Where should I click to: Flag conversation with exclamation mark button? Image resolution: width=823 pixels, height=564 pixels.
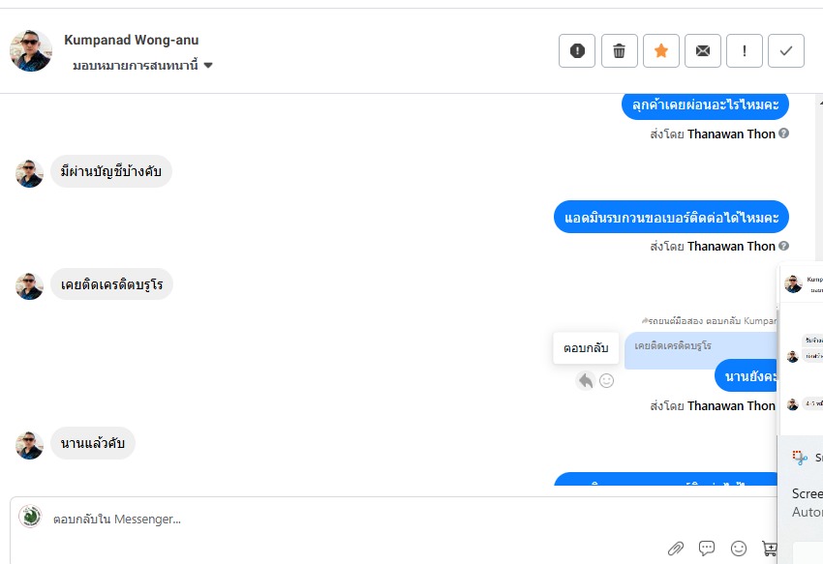click(745, 51)
